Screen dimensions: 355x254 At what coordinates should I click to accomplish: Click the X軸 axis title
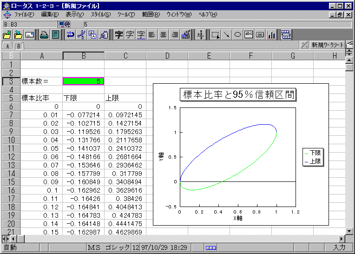pyautogui.click(x=238, y=218)
